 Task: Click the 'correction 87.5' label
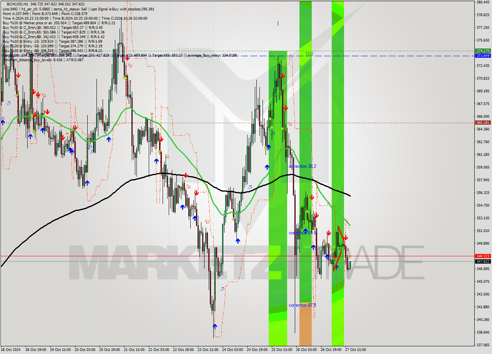pos(303,305)
